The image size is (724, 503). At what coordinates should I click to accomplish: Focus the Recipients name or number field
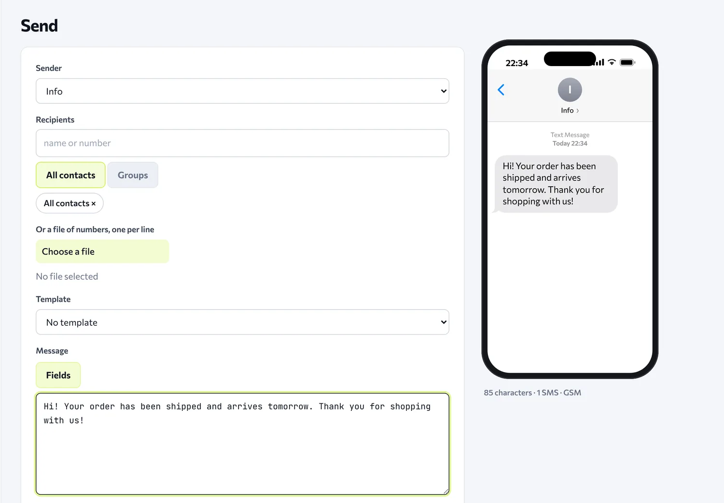(242, 143)
